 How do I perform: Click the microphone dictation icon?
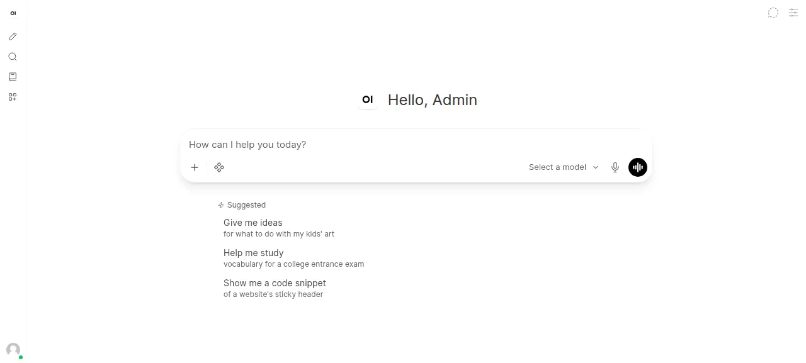(615, 167)
